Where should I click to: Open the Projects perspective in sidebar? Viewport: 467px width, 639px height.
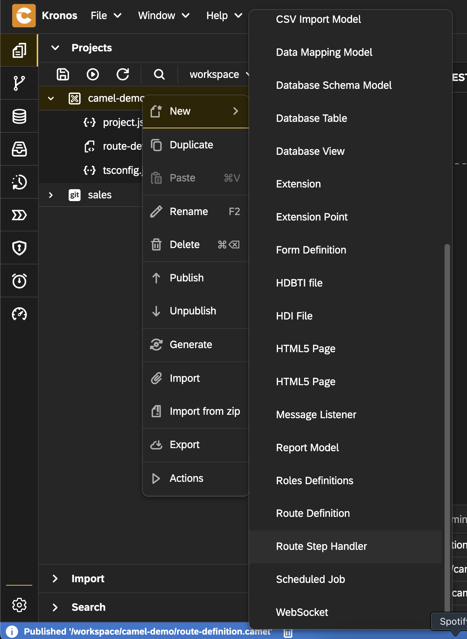19,50
